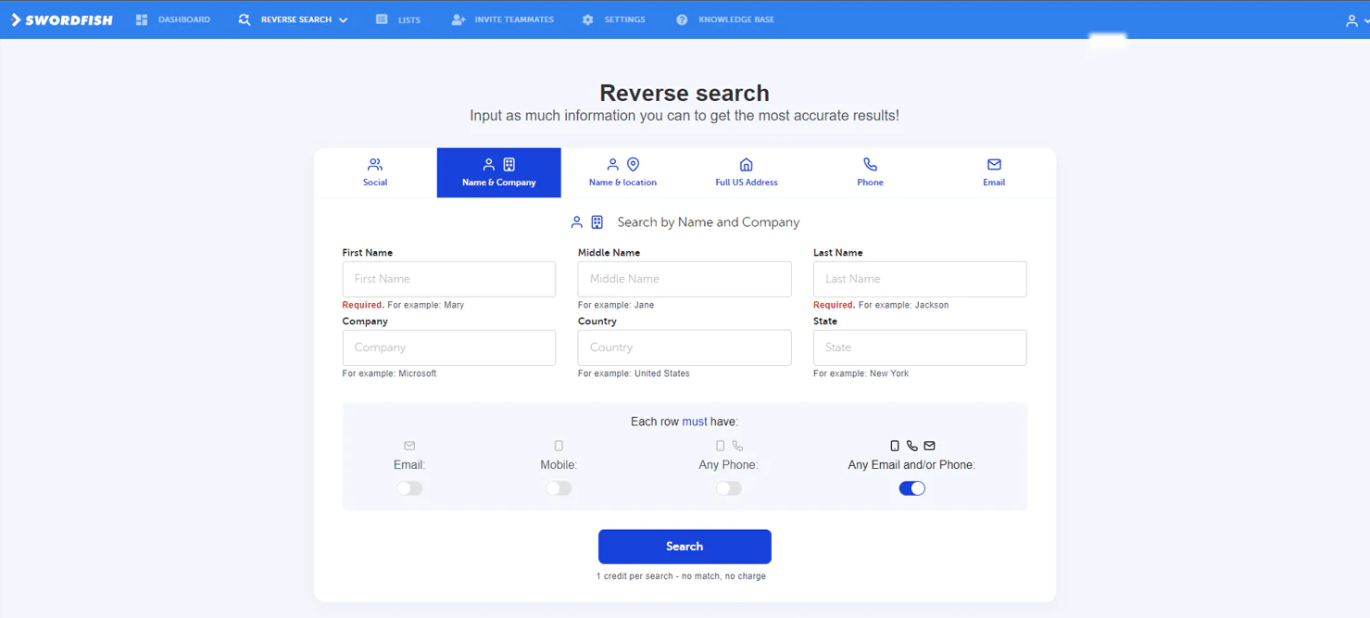Click the Swordfish logo
Screen dimensions: 1370x618
click(61, 19)
